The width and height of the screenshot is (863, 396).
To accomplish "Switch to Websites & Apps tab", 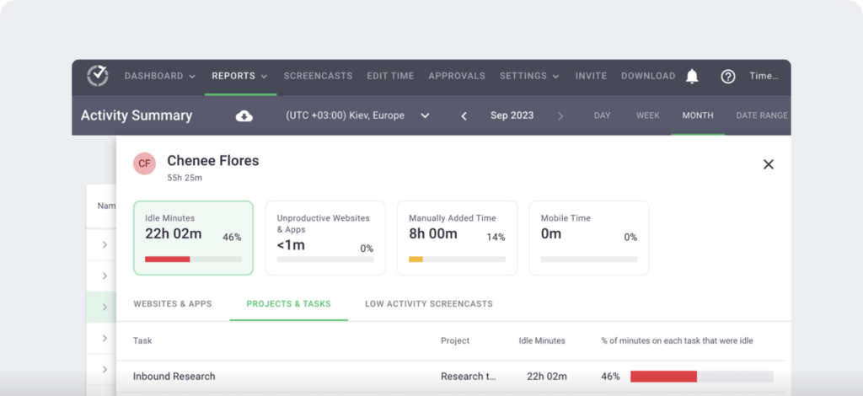I will click(173, 304).
